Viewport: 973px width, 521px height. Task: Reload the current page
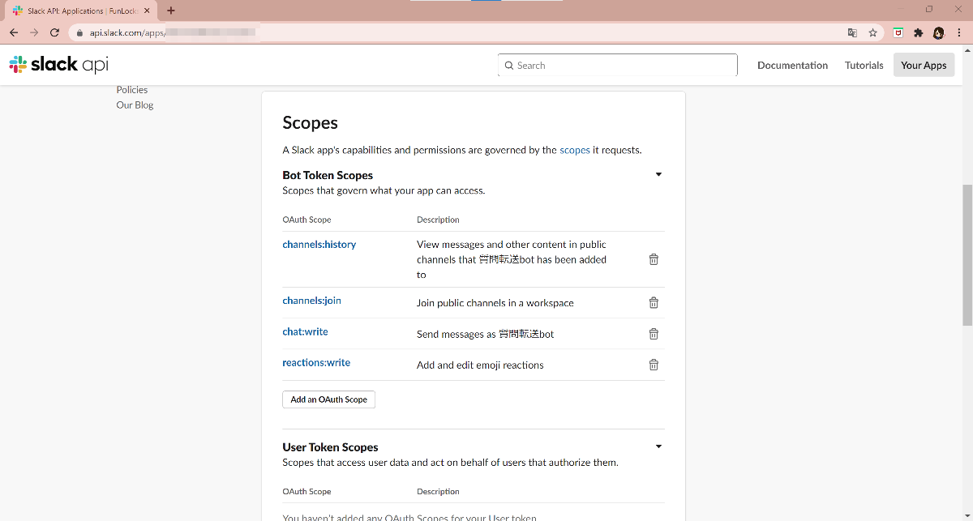pos(54,32)
